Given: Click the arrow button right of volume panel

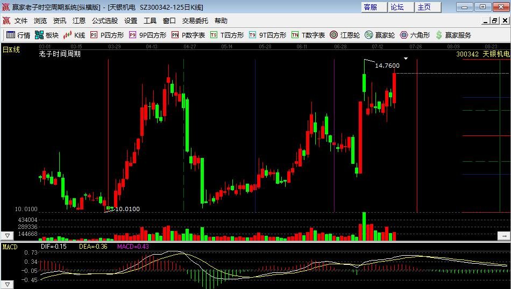Looking at the screenshot, I should [504, 236].
